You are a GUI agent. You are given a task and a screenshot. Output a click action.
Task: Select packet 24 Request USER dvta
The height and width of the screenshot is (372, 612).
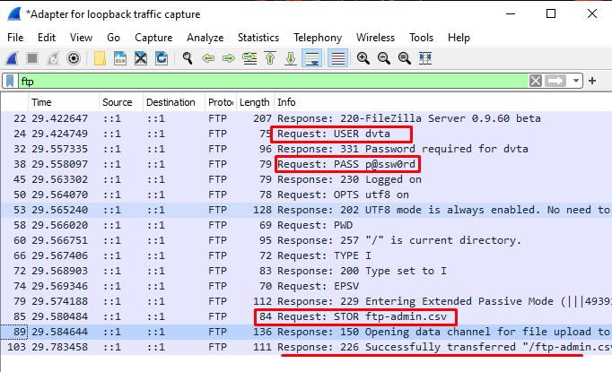tap(306, 134)
